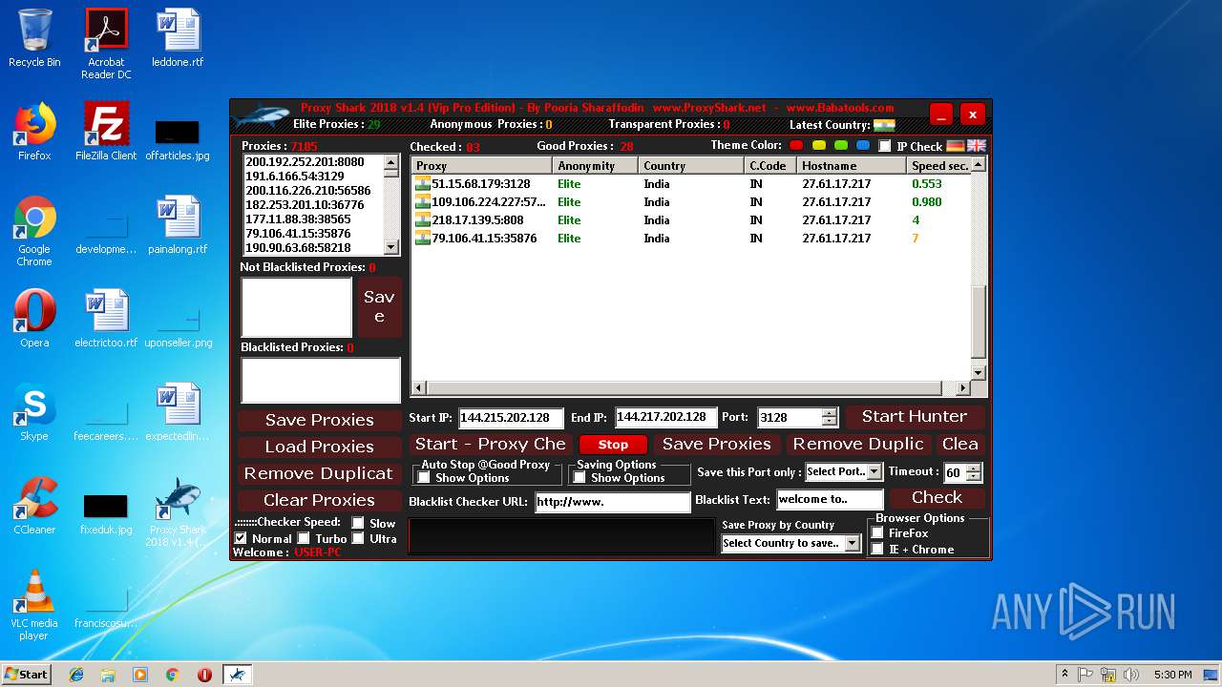Select the leddone.rtf file on the desktop
Image resolution: width=1222 pixels, height=687 pixels.
[178, 38]
